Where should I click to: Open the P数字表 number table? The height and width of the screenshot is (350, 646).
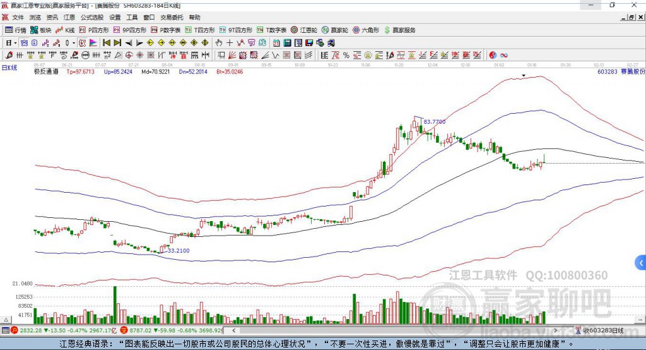pyautogui.click(x=166, y=30)
